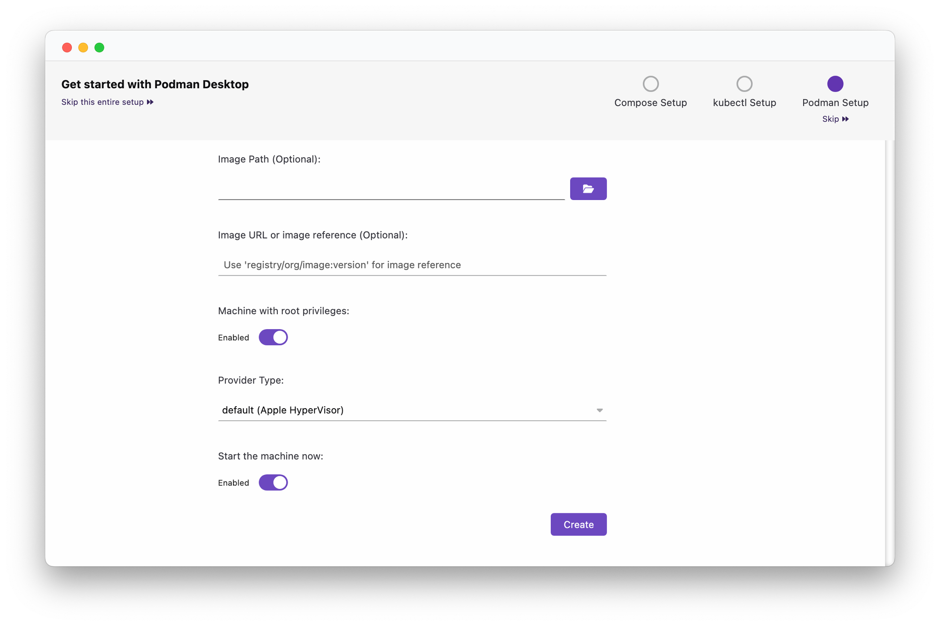Toggle the Enabled switch under root privileges
This screenshot has height=626, width=940.
[273, 337]
